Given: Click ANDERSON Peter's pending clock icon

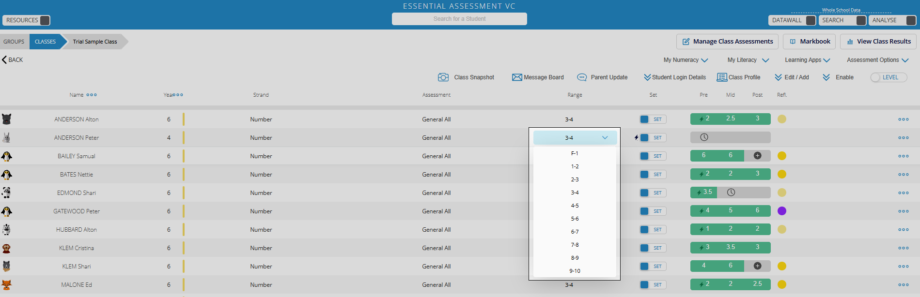Looking at the screenshot, I should 704,137.
